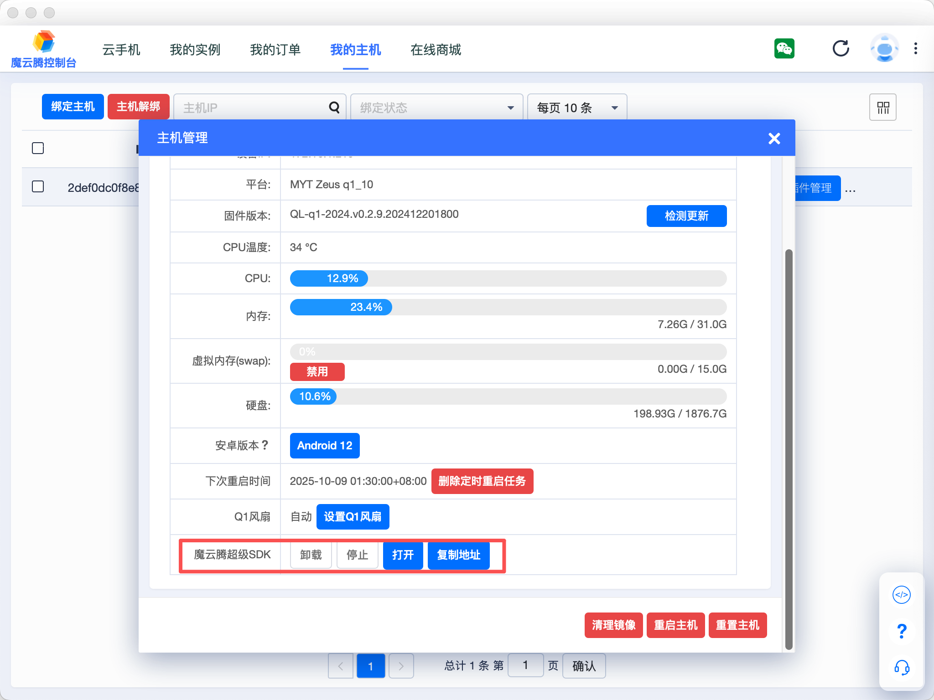Click the page number input field
Screen dimensions: 934x700
pyautogui.click(x=525, y=665)
